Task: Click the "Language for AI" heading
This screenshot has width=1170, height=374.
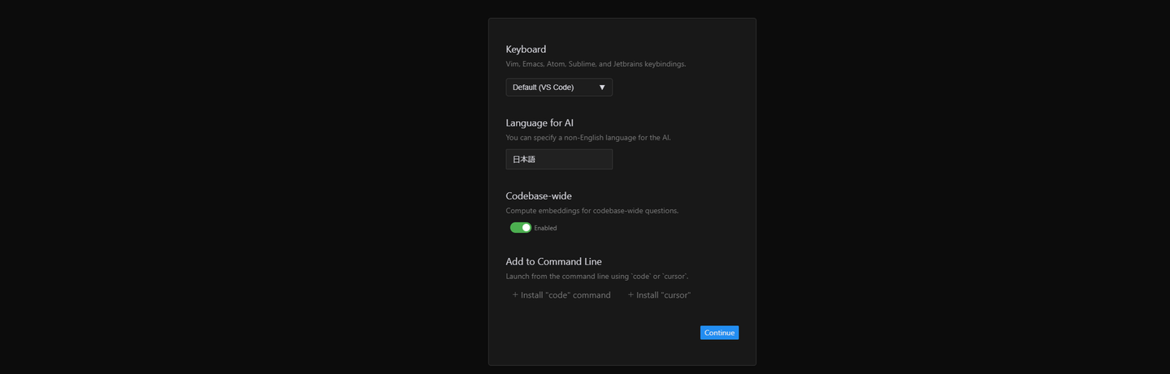Action: pos(539,123)
